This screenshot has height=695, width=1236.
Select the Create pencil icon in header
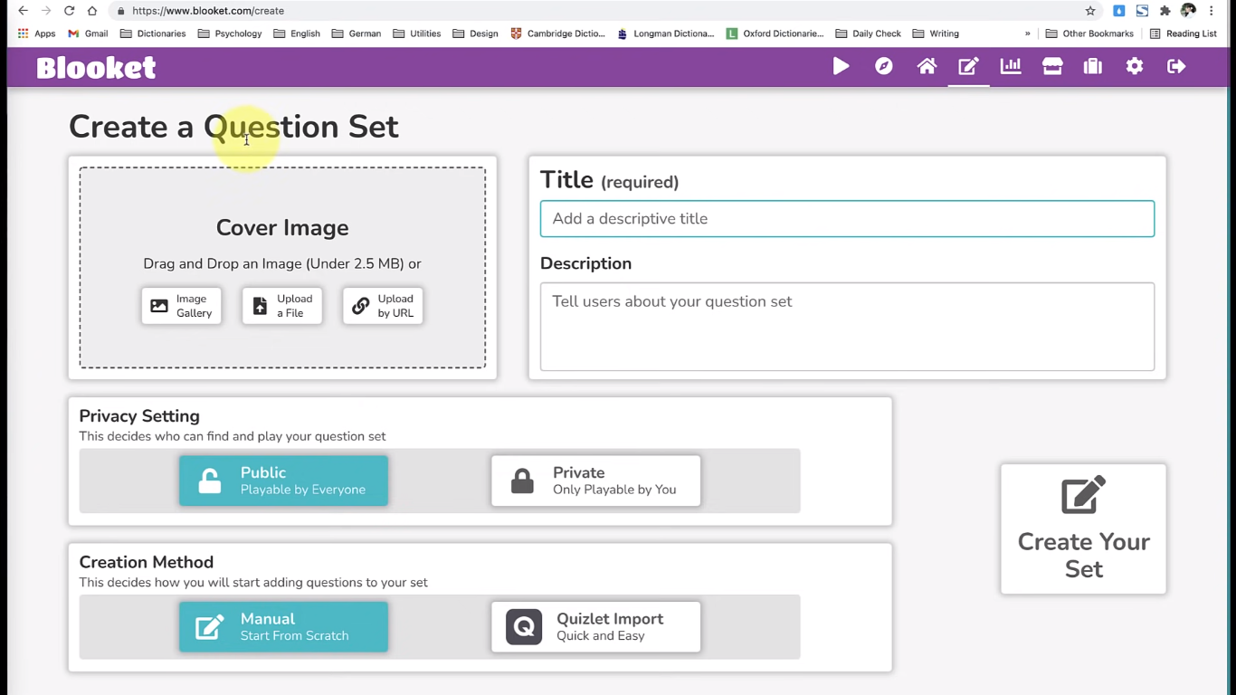coord(968,66)
